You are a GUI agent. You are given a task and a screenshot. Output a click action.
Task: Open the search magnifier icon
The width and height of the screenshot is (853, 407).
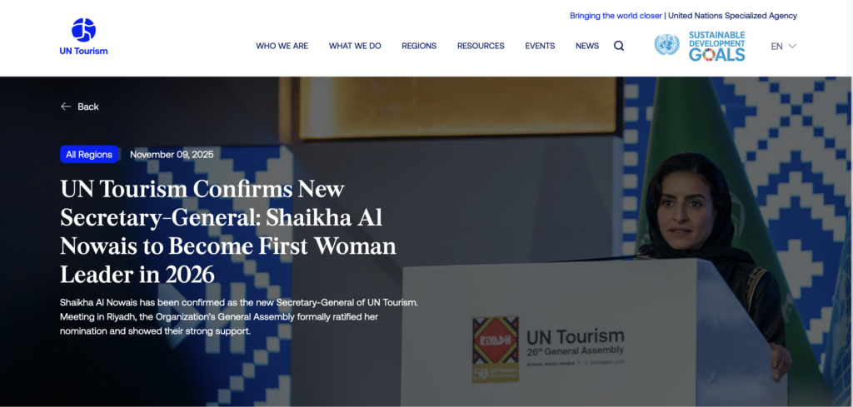coord(619,46)
